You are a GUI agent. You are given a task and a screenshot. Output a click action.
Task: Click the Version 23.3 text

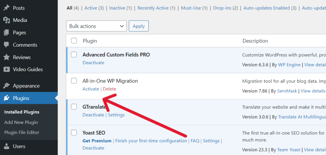coord(255,150)
